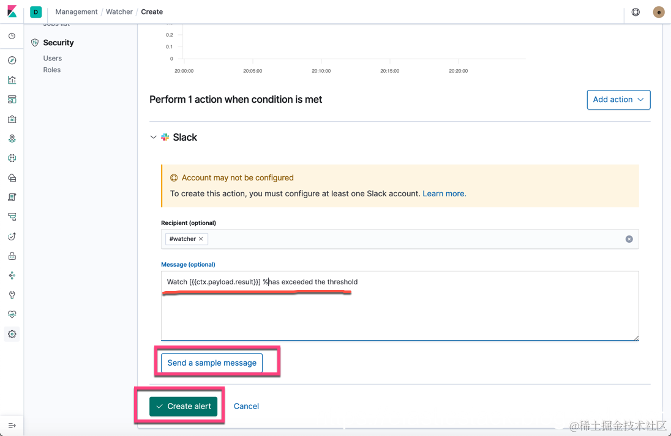Open Discover from the compass icon
Viewport: 671px width, 436px height.
tap(12, 61)
